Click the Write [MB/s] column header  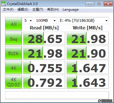[88, 28]
